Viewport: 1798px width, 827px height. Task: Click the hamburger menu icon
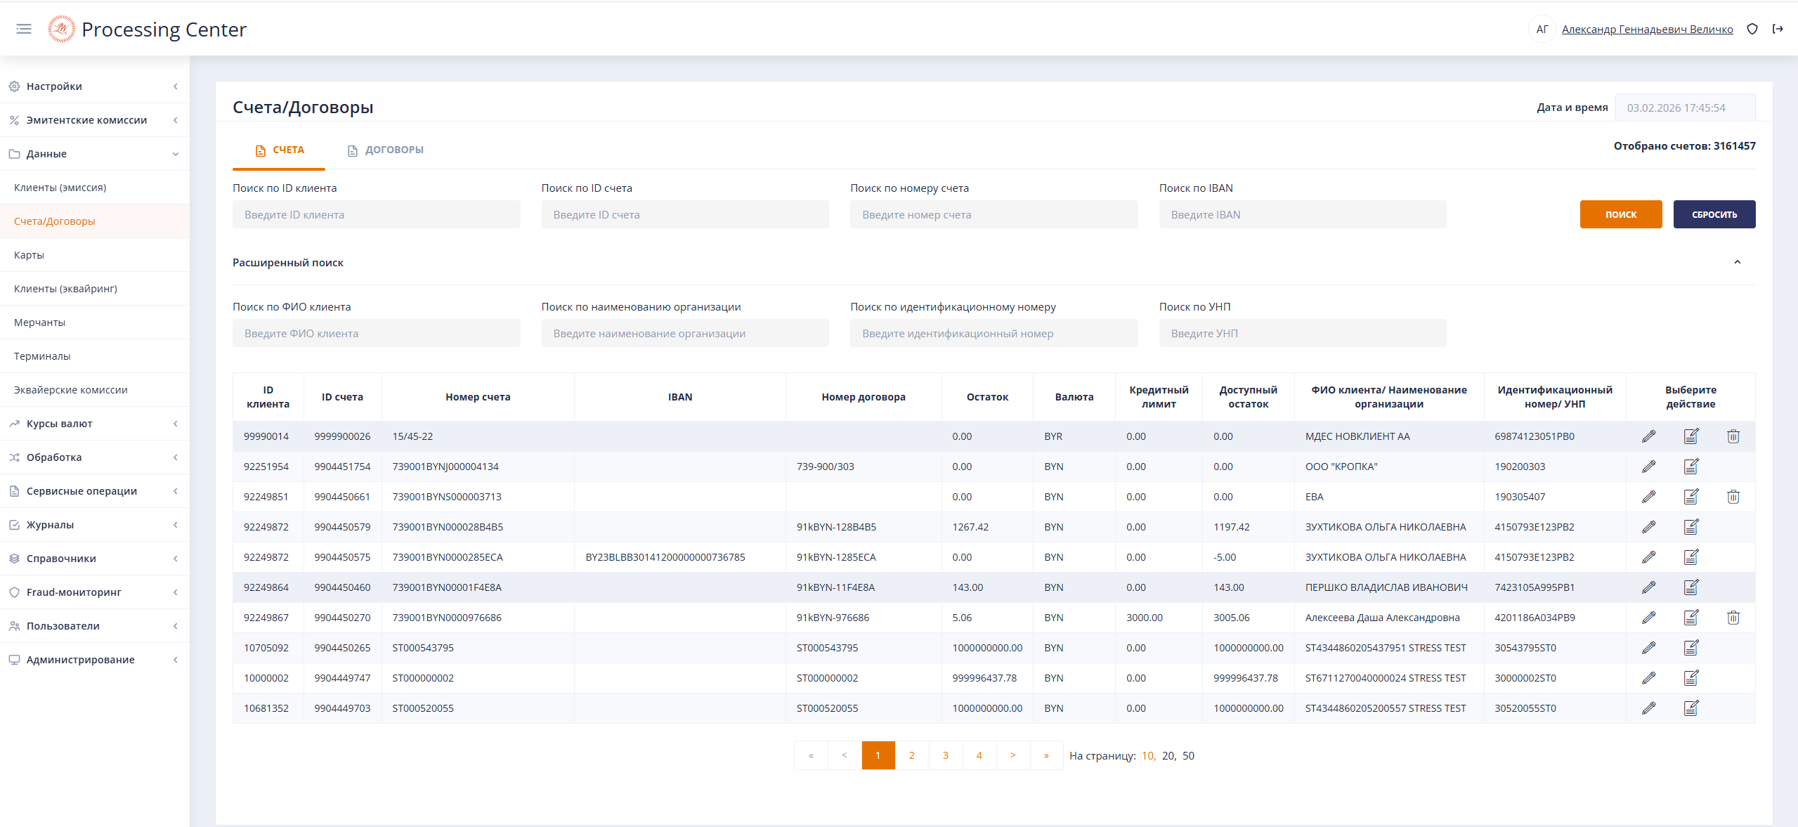[x=24, y=29]
